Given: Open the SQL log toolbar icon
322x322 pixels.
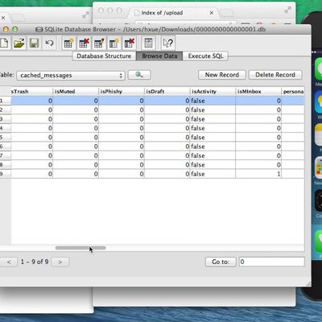Looking at the screenshot, I should click(148, 43).
